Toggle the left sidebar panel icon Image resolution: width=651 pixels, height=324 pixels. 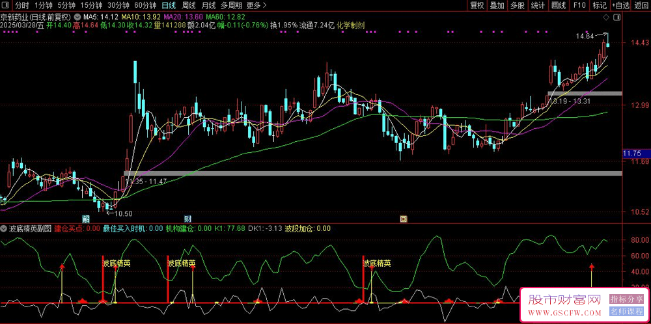[x=6, y=5]
